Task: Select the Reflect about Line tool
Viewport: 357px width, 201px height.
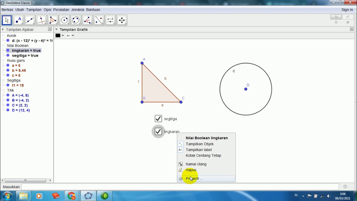Action: [x=99, y=20]
